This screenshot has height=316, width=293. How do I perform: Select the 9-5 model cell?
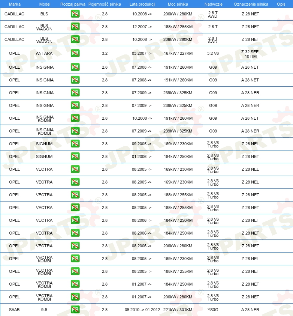coord(44,310)
